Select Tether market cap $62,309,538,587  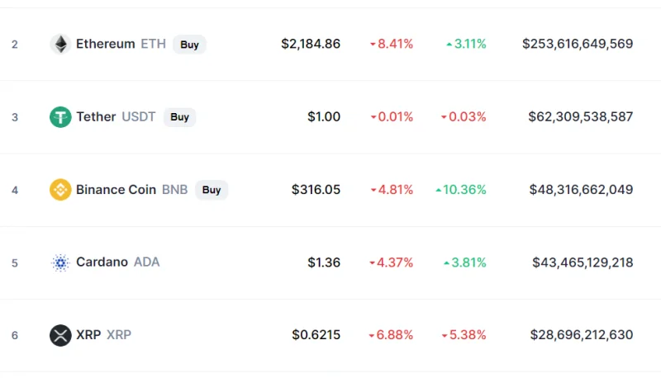581,116
